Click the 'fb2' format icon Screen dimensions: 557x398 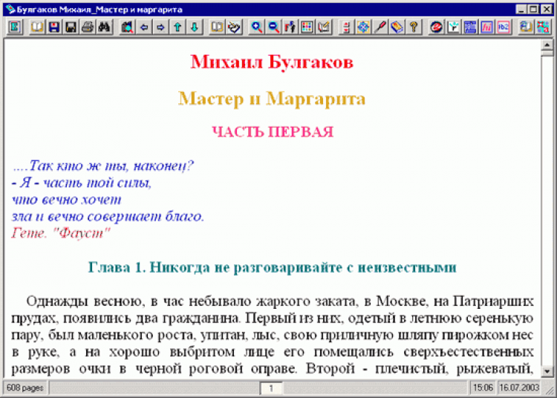click(x=504, y=27)
